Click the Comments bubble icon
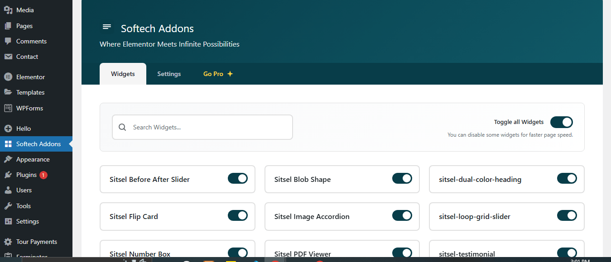The height and width of the screenshot is (262, 611). coord(8,41)
